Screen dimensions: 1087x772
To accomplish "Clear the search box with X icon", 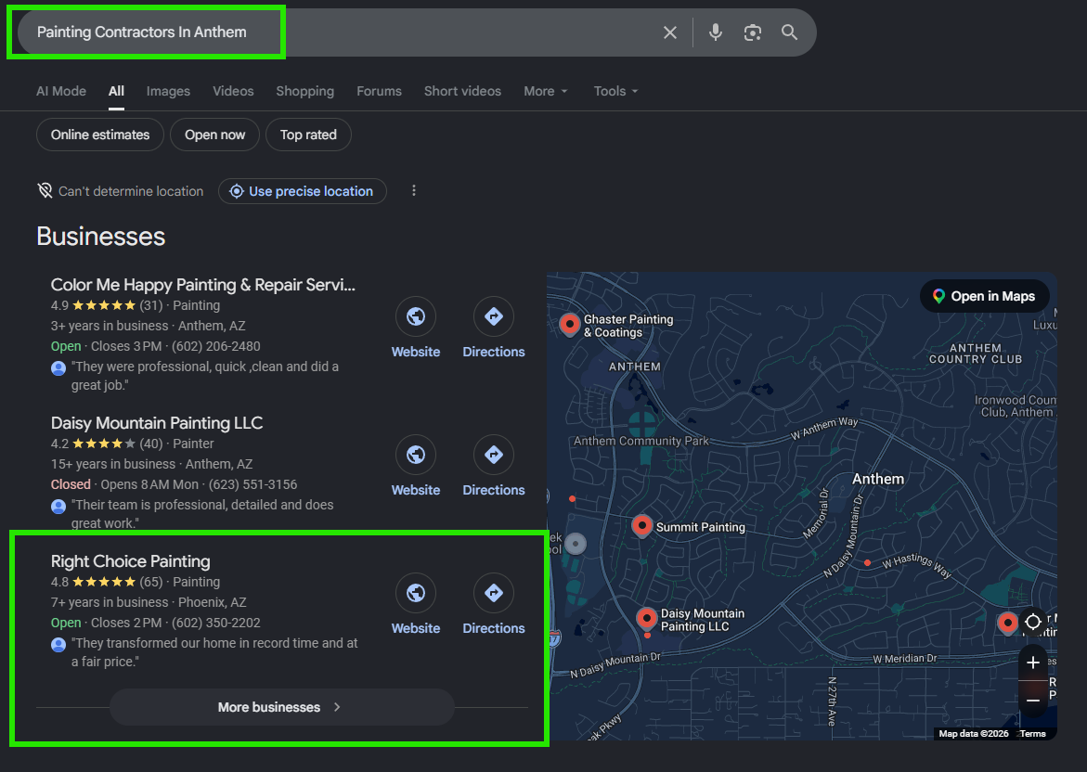I will pyautogui.click(x=669, y=32).
